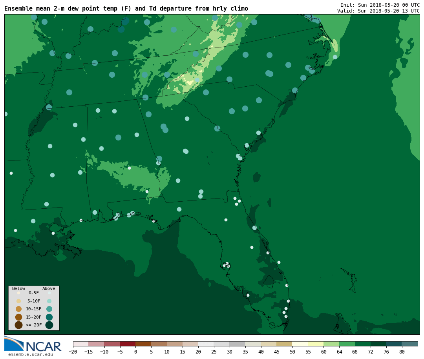
Task: Click the Above 10-15F teal legend circle
Action: (49, 309)
